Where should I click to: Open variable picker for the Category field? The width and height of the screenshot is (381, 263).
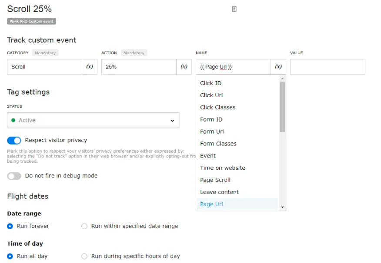point(90,67)
